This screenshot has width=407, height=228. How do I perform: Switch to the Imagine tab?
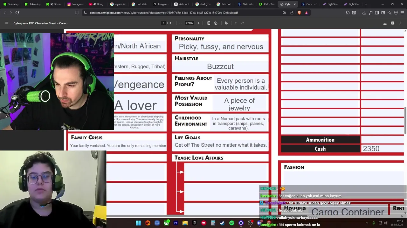[160, 4]
